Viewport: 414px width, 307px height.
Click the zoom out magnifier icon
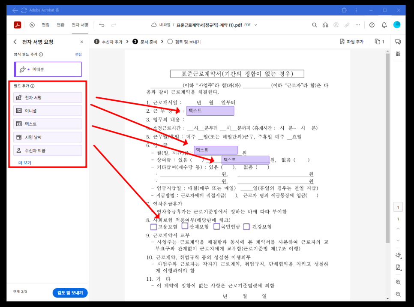[398, 294]
